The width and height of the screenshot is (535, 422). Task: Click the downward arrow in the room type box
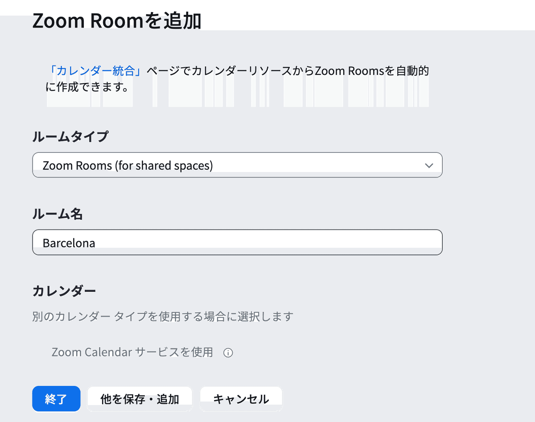429,165
